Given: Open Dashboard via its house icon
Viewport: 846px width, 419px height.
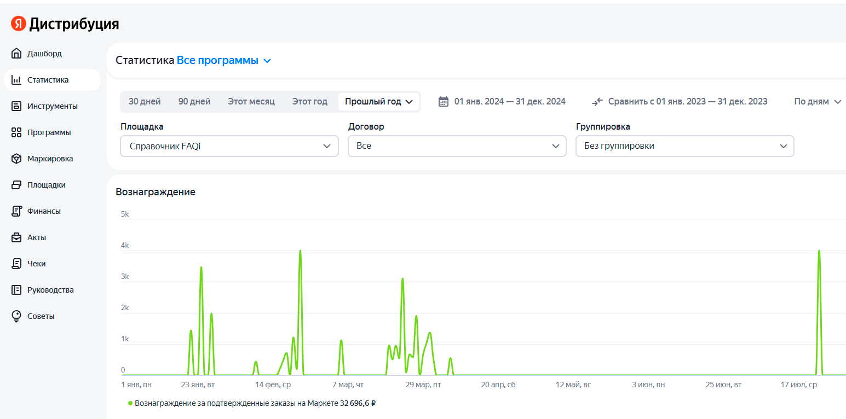Looking at the screenshot, I should coord(16,54).
